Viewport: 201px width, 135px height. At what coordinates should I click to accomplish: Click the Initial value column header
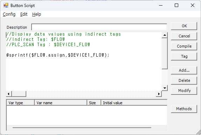(134, 103)
